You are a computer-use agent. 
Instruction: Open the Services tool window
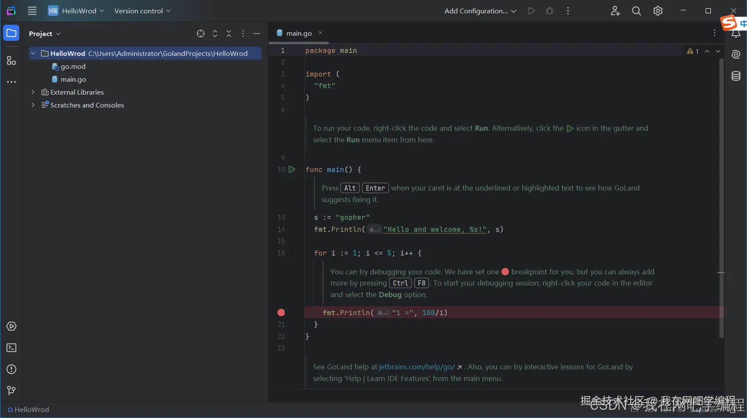11,326
